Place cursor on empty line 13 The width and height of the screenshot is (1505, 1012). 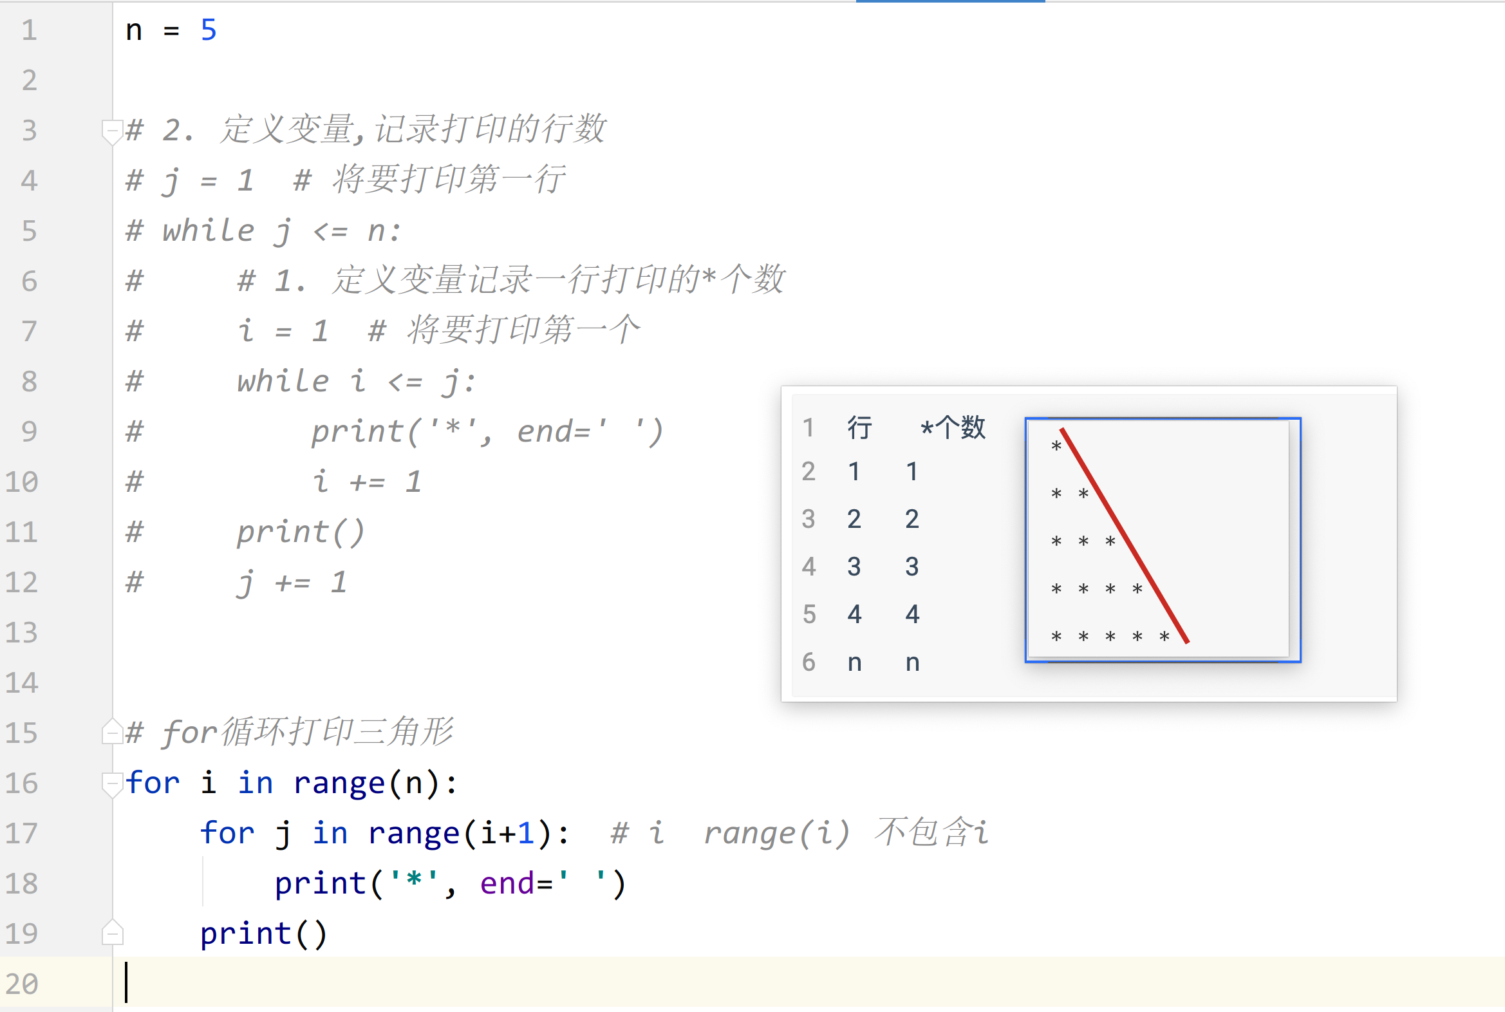tap(388, 632)
